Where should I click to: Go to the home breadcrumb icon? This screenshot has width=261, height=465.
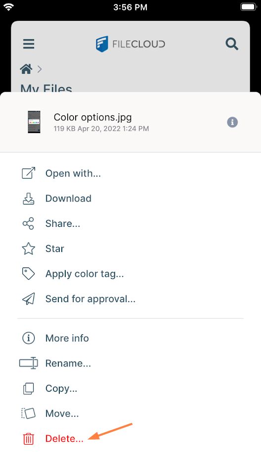coord(26,69)
